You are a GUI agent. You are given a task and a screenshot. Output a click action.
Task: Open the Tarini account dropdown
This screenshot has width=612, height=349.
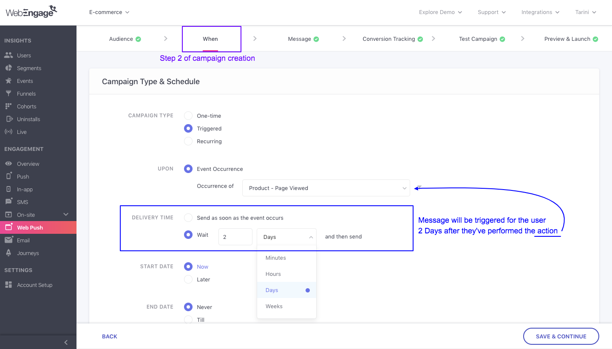click(x=586, y=12)
